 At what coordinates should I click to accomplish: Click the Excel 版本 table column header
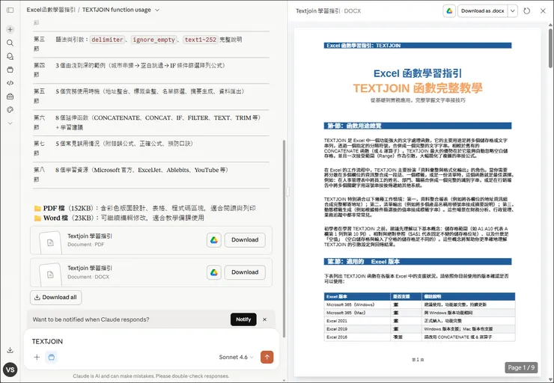(x=357, y=296)
